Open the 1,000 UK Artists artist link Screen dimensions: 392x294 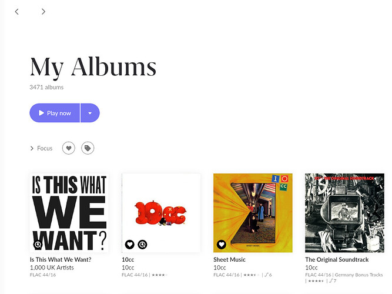click(x=52, y=268)
